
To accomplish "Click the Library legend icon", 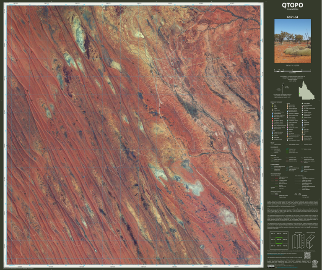I will (x=288, y=131).
